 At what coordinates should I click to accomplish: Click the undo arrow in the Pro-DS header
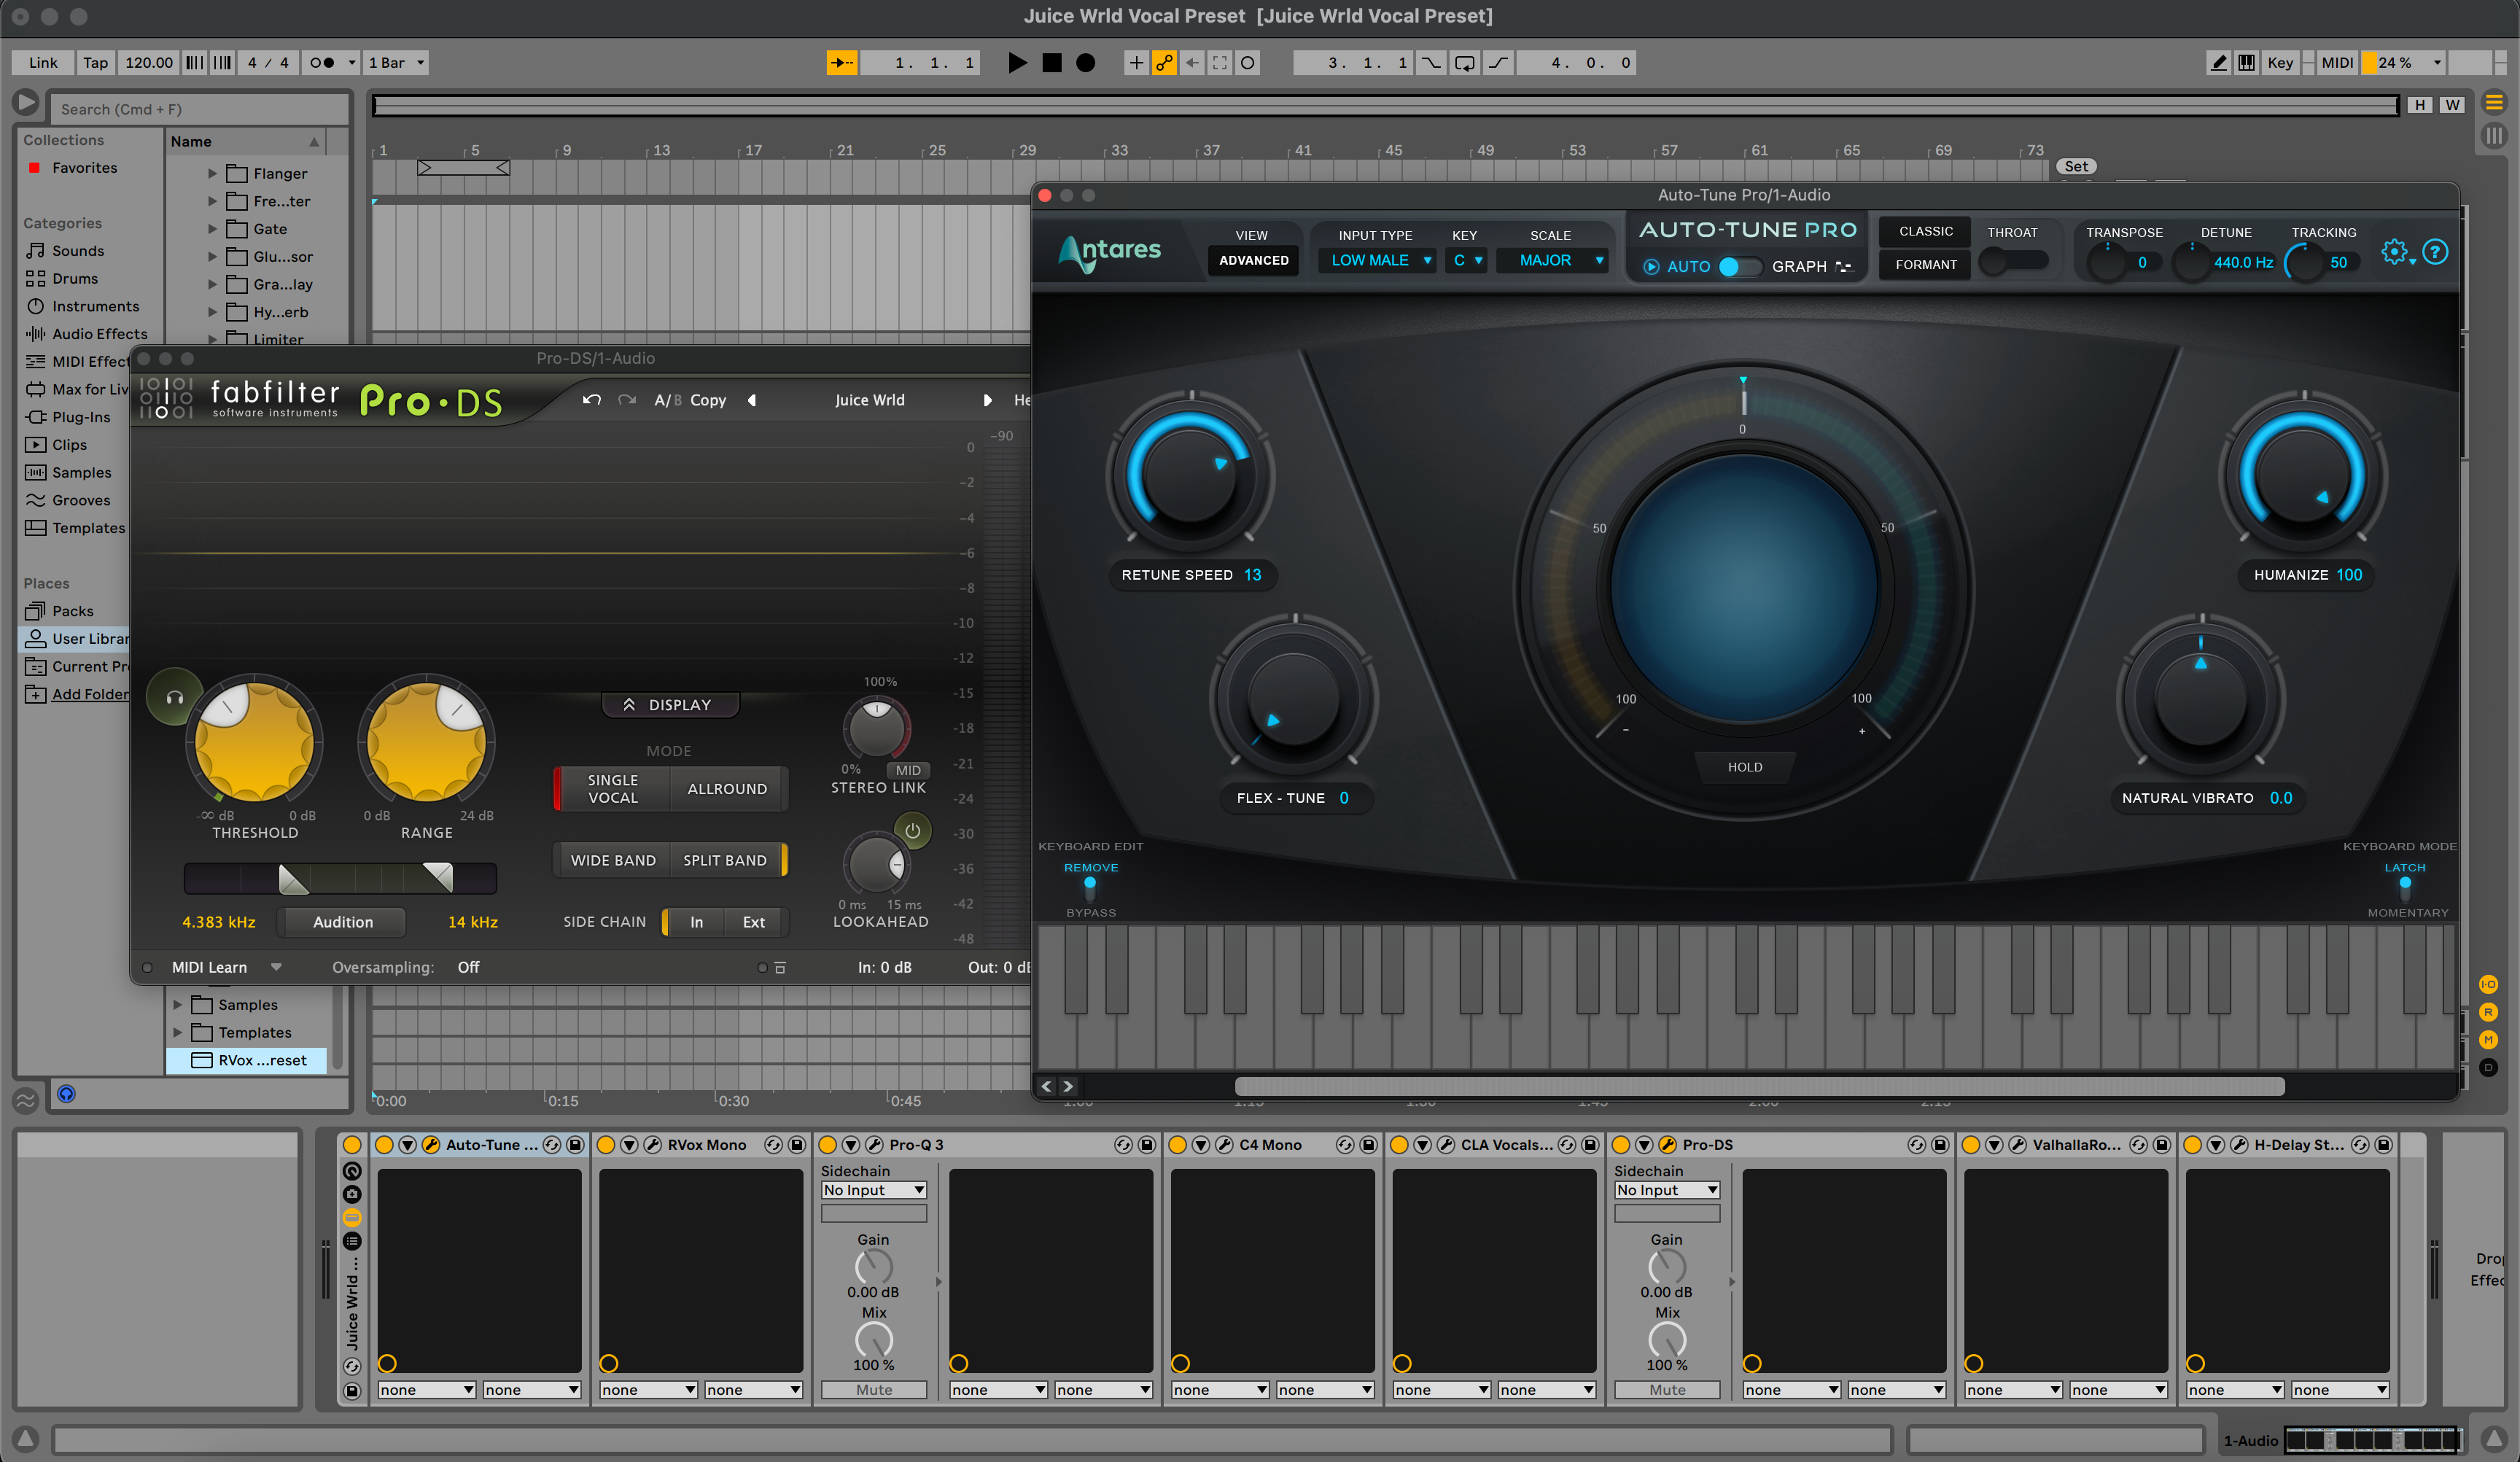[x=592, y=400]
